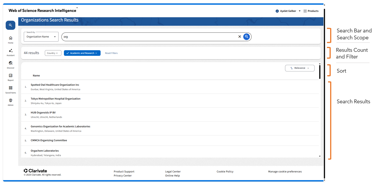
Task: Open the Report sidebar item
Action: coord(10,77)
